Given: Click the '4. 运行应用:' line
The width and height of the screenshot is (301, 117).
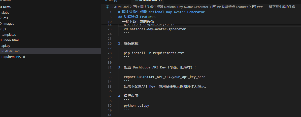Looking at the screenshot, I should [129, 96].
